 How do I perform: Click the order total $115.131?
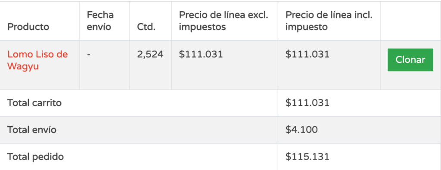(x=307, y=157)
